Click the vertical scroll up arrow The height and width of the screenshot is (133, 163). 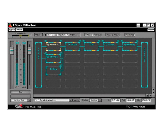pyautogui.click(x=154, y=89)
